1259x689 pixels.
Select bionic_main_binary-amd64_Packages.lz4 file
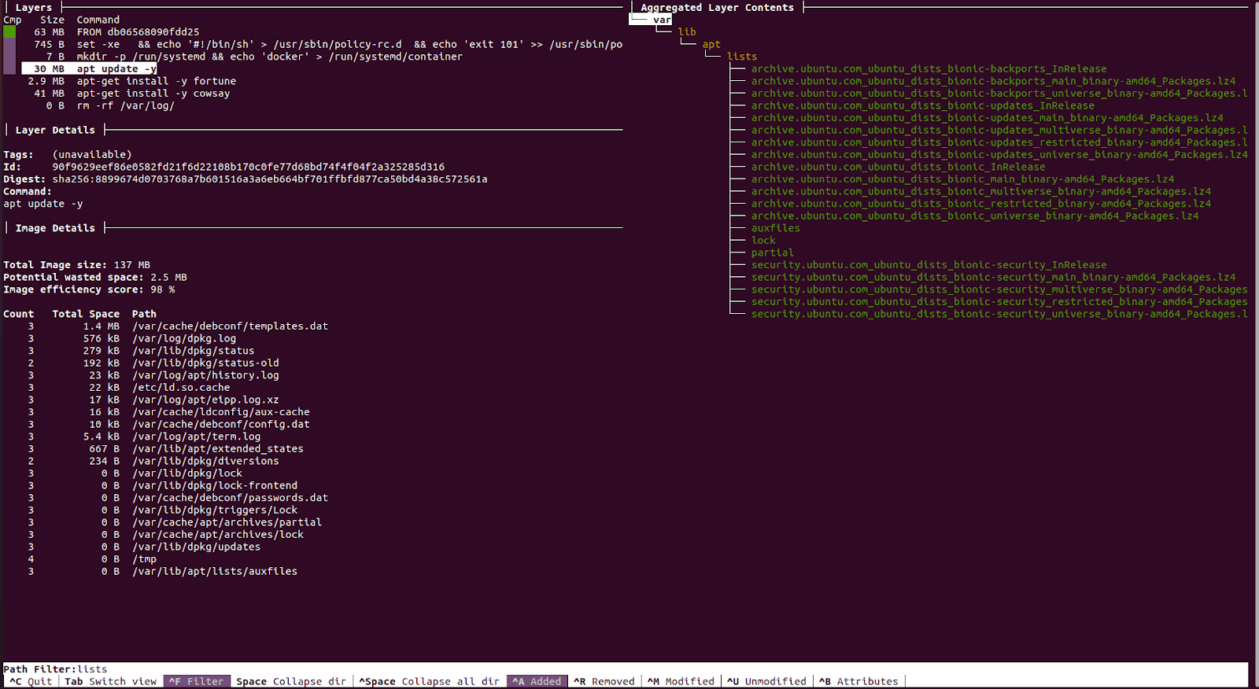(962, 179)
